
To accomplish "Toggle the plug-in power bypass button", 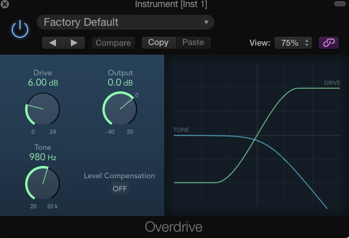I will [20, 29].
